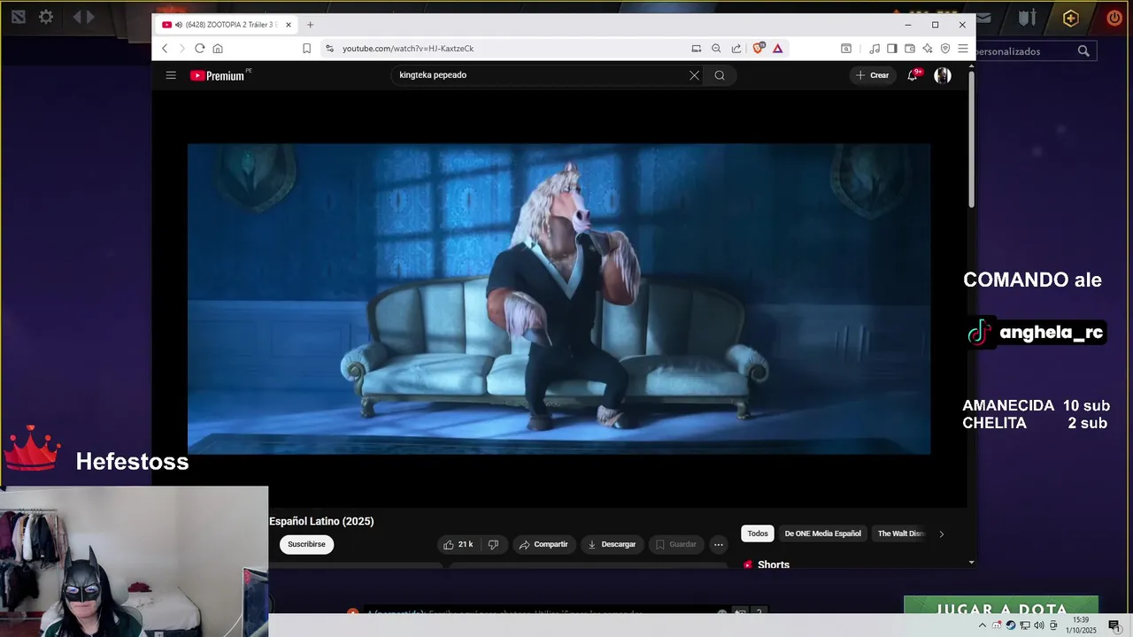Subscribe using the Suscribirse button
The width and height of the screenshot is (1133, 637).
pyautogui.click(x=306, y=544)
